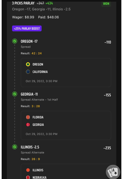The width and height of the screenshot is (123, 179).
Task: Click the Oregon -17 pick heading
Action: 29,41
